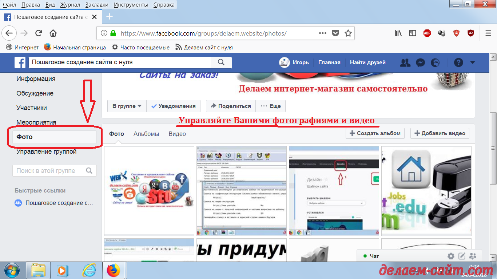Image resolution: width=497 pixels, height=279 pixels.
Task: Open notifications globe icon
Action: coord(435,62)
